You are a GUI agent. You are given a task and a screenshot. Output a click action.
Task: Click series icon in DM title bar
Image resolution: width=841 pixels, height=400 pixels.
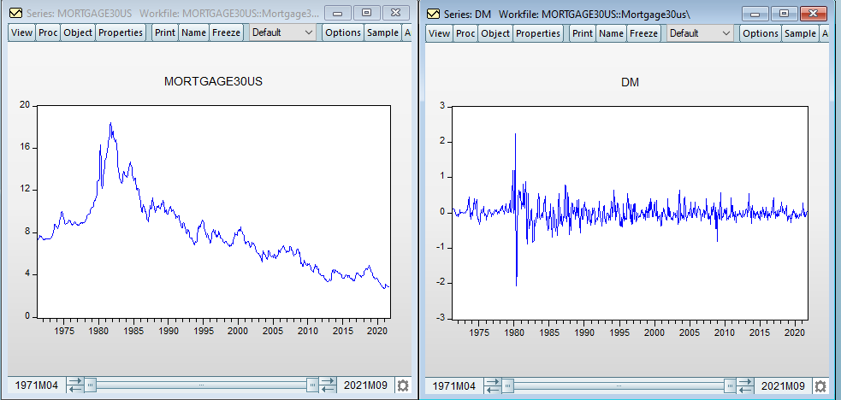[434, 14]
